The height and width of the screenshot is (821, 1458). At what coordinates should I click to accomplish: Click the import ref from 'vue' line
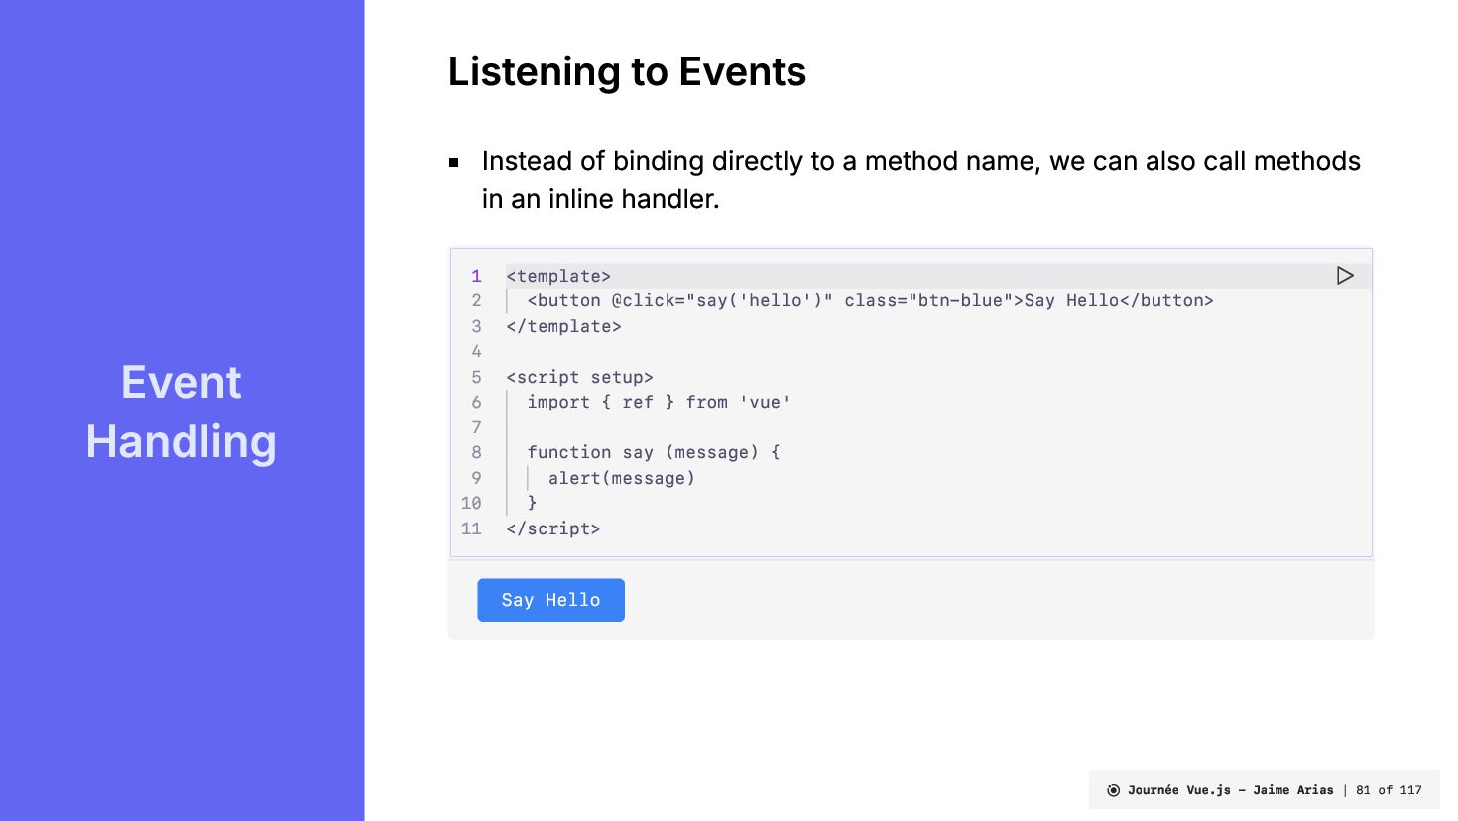(x=659, y=402)
